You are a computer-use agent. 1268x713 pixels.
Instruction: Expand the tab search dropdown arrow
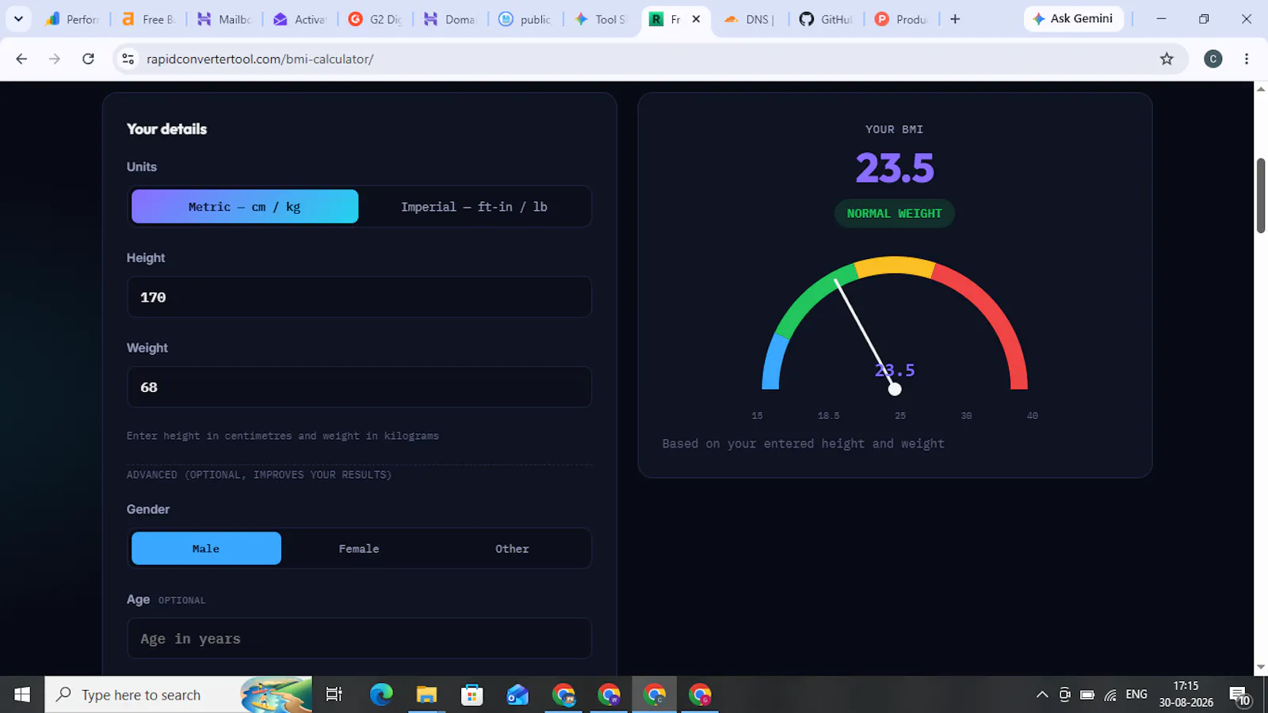[18, 19]
